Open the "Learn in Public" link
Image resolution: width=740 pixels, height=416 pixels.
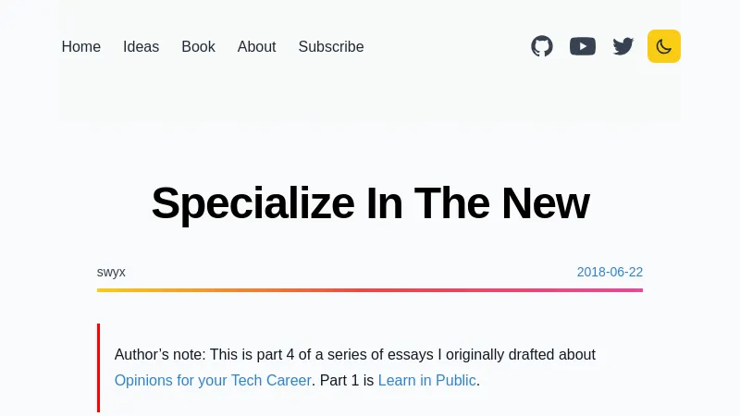[426, 380]
